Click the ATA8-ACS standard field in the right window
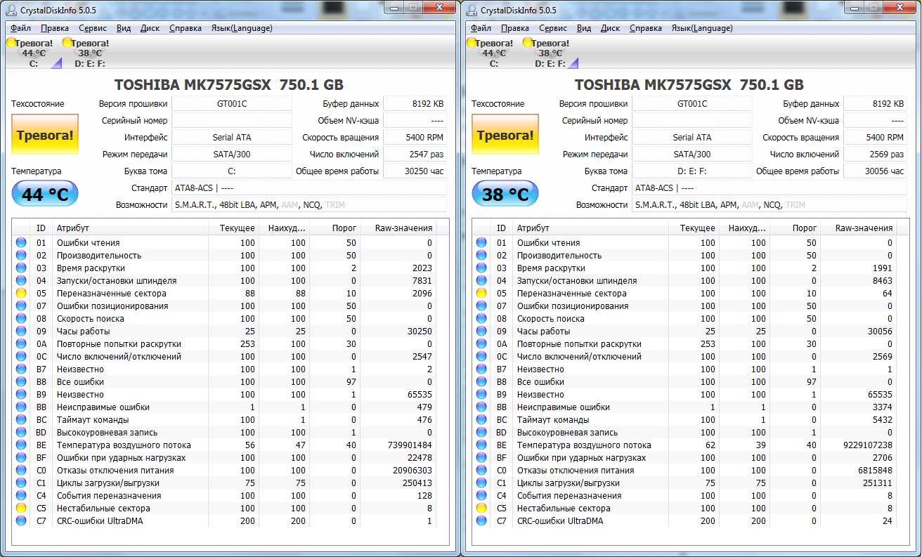Image resolution: width=922 pixels, height=557 pixels. 770,188
